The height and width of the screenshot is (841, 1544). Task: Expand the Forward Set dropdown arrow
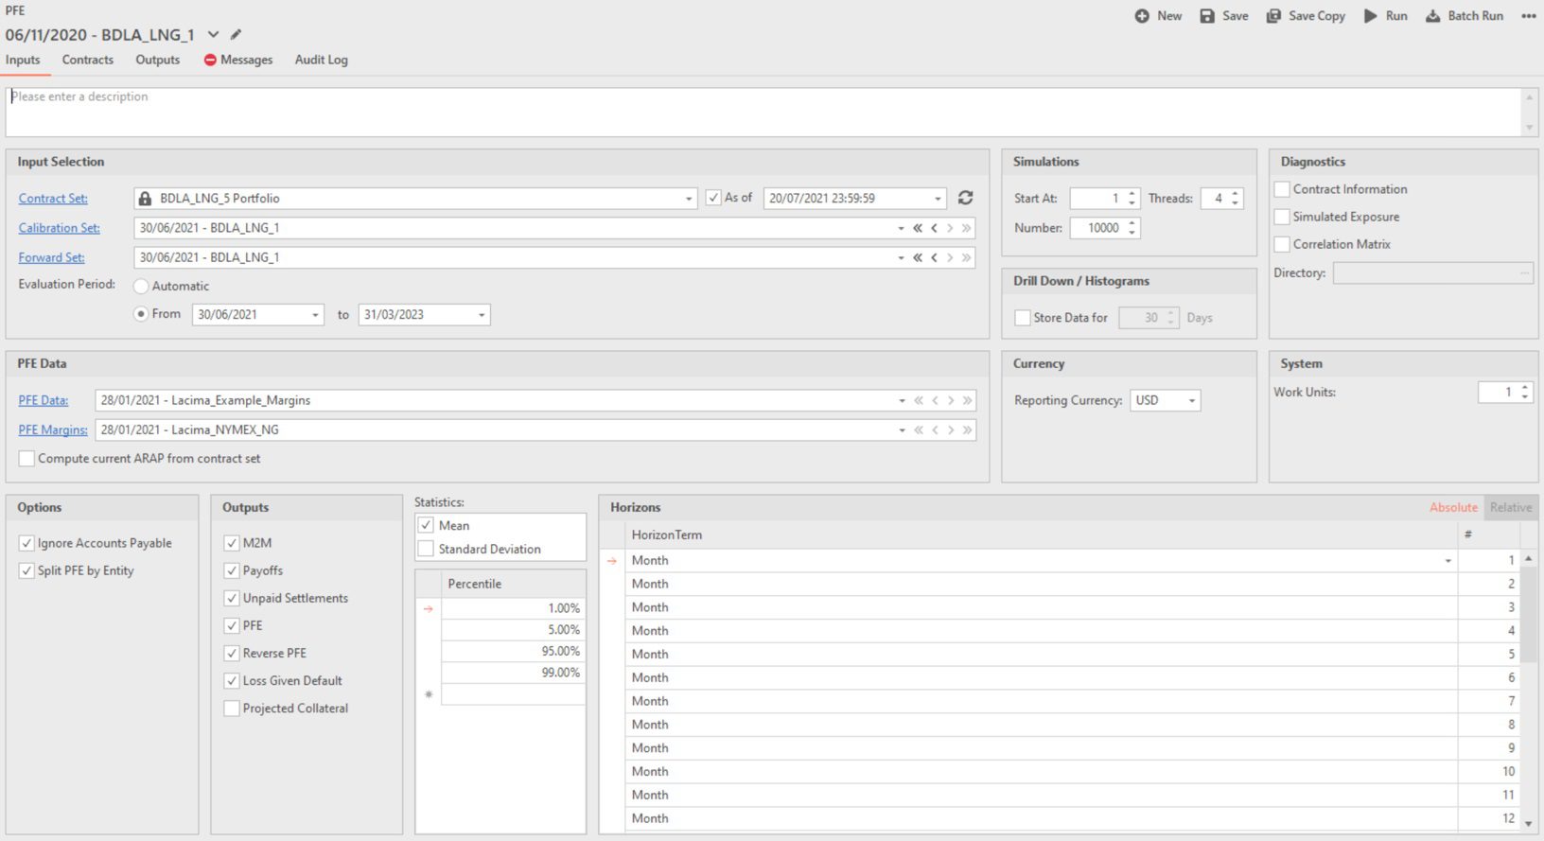pyautogui.click(x=901, y=257)
